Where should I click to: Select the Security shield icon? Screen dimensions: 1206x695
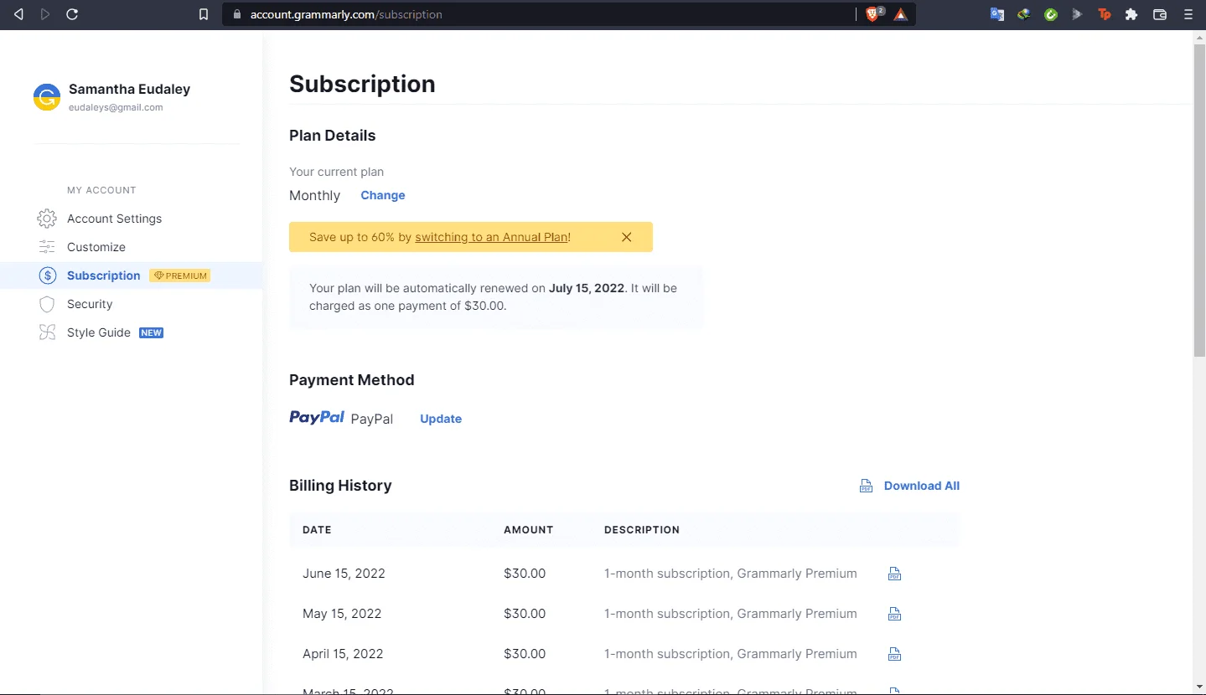coord(47,304)
